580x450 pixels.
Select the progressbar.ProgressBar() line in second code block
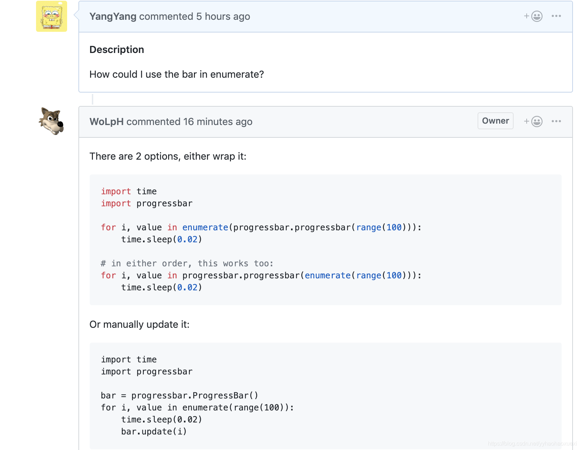pos(179,395)
